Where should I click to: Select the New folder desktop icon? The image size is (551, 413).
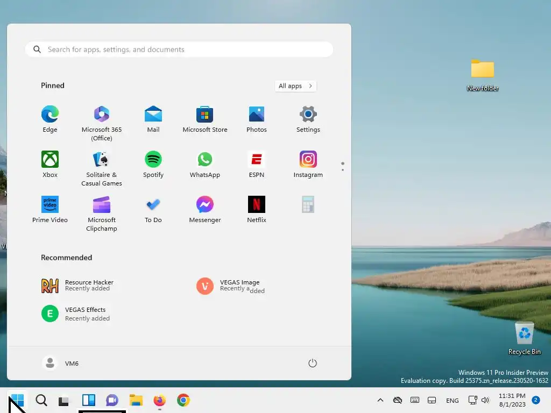pyautogui.click(x=483, y=75)
